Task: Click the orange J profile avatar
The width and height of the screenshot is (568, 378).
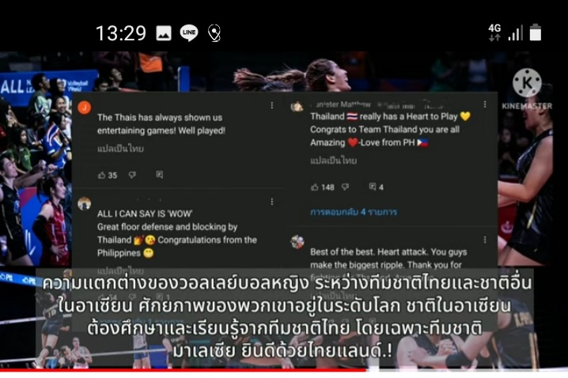Action: [85, 108]
